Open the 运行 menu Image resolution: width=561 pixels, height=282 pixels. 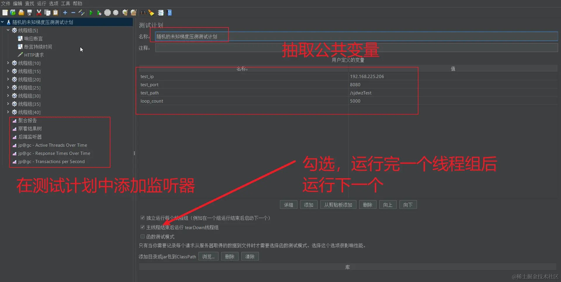(x=41, y=4)
